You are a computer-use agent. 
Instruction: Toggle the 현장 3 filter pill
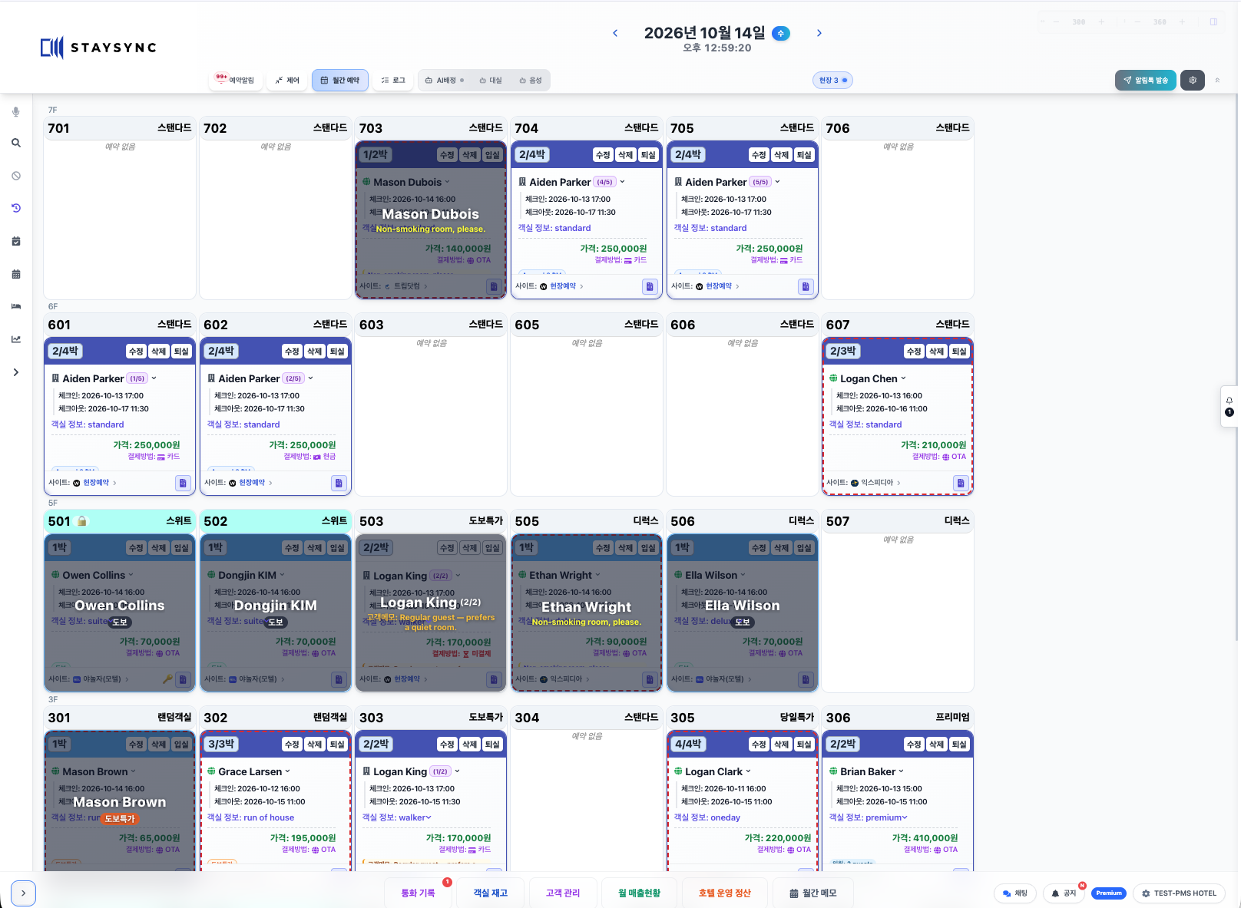click(x=833, y=80)
